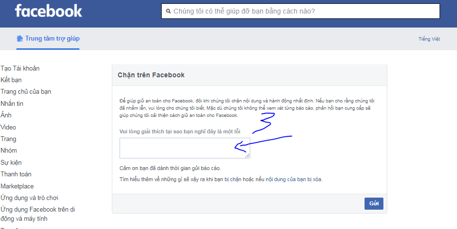The height and width of the screenshot is (229, 457).
Task: Focus the help search field
Action: (301, 11)
